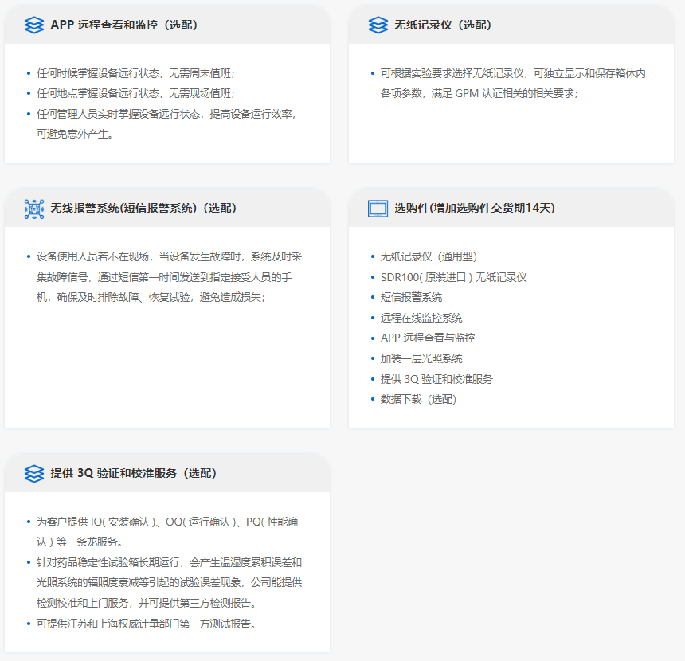Choose 数据下载（选配）list item

(x=418, y=399)
